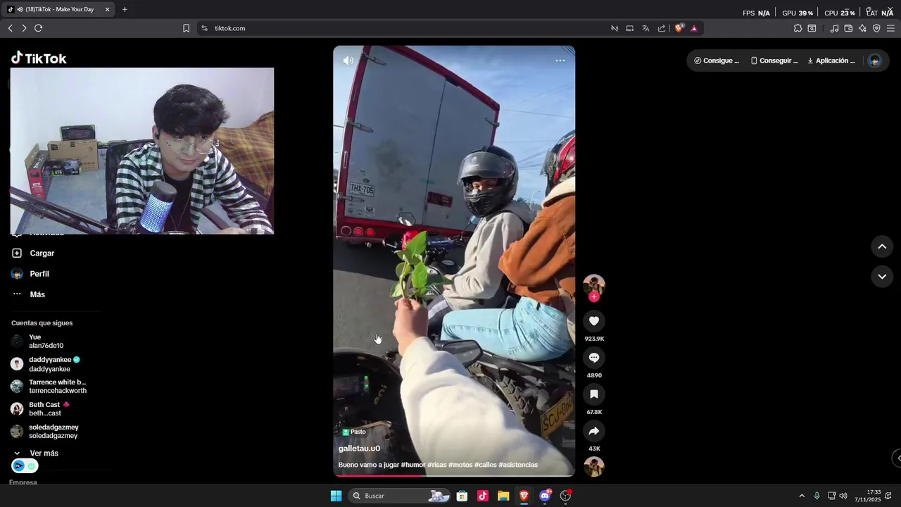Image resolution: width=901 pixels, height=507 pixels.
Task: Open the sound disc thumbnail below share
Action: click(594, 467)
